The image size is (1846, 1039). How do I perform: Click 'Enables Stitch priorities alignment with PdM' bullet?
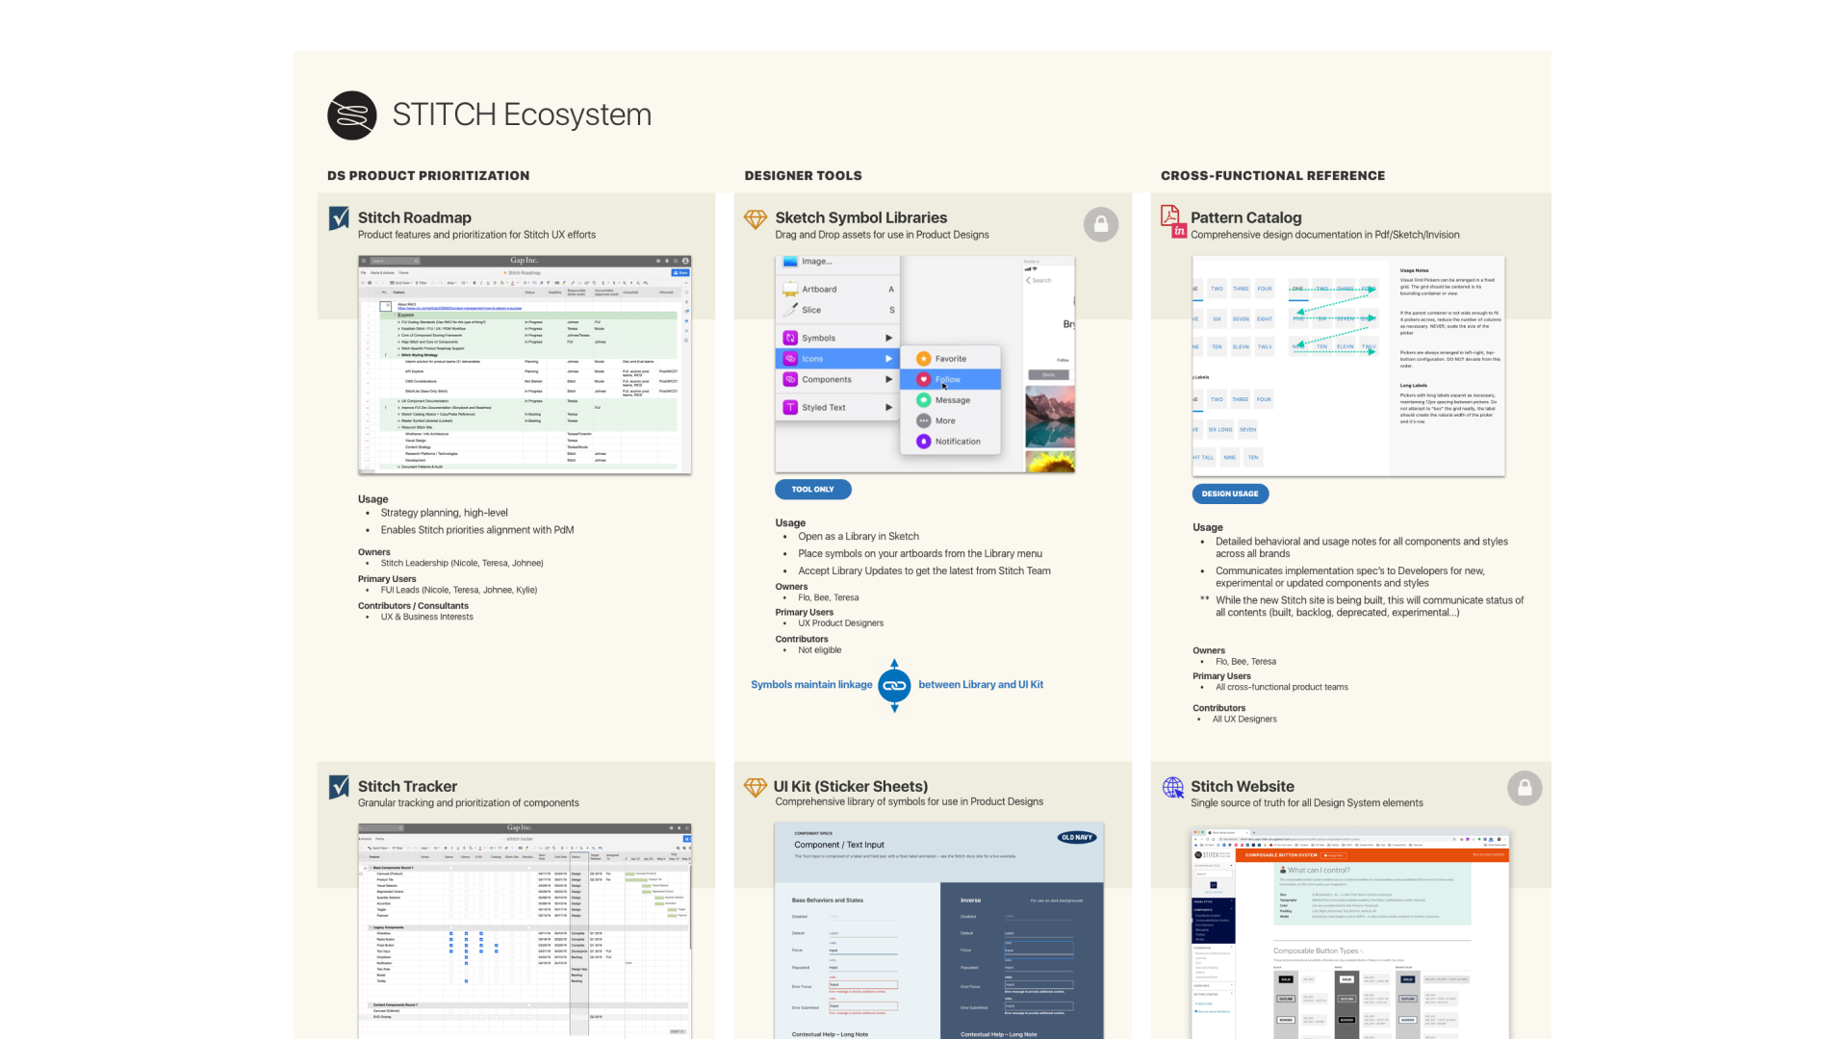(477, 530)
